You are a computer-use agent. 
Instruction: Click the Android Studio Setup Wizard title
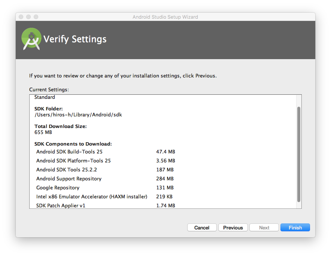pos(165,17)
